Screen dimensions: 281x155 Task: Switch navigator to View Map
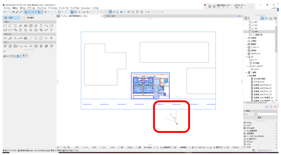pyautogui.click(x=267, y=18)
